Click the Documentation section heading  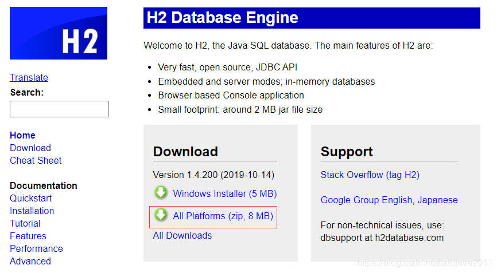coord(44,185)
